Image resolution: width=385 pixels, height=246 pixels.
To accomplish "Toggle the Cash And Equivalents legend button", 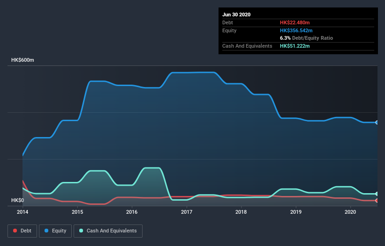I will click(x=108, y=231).
